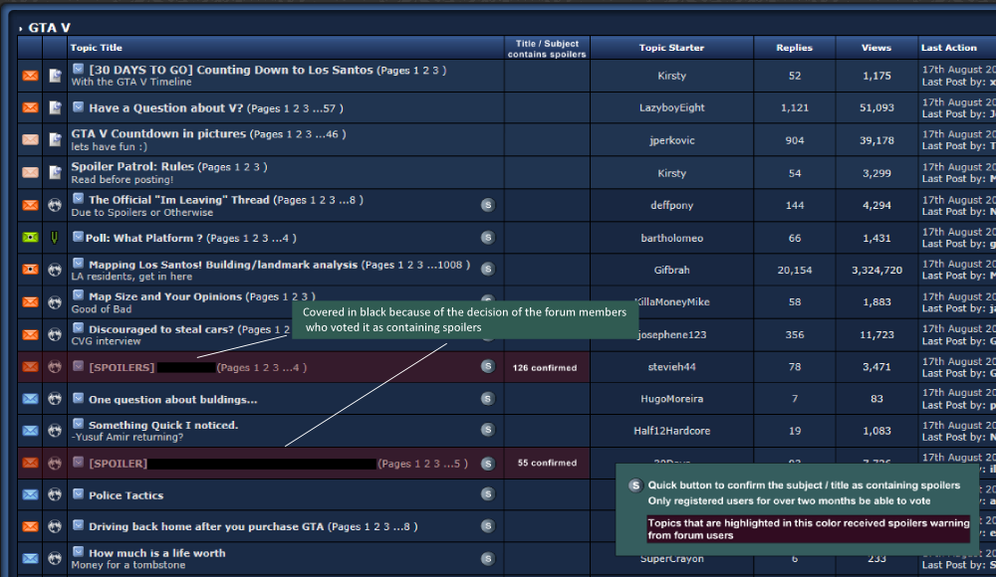The height and width of the screenshot is (577, 996).
Task: Click the pinned-page icon beside Have a Question about V?
Action: coord(55,107)
